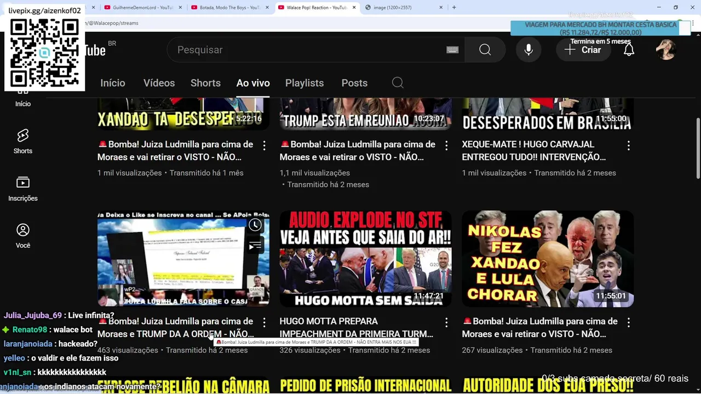This screenshot has width=701, height=394.
Task: Click 326 visualizações text
Action: click(310, 350)
